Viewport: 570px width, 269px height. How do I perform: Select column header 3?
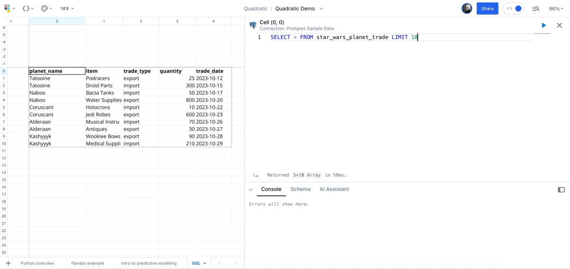[x=177, y=21]
